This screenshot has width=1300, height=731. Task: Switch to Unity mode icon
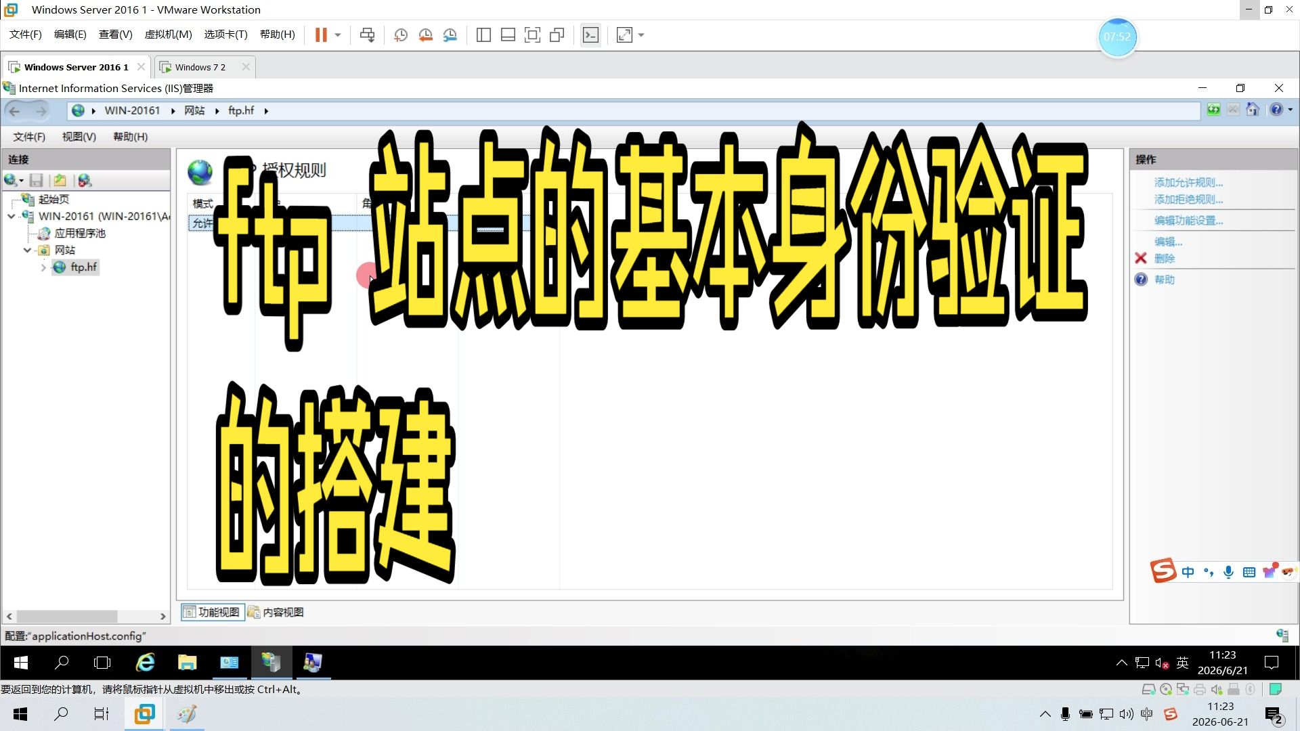click(x=557, y=35)
